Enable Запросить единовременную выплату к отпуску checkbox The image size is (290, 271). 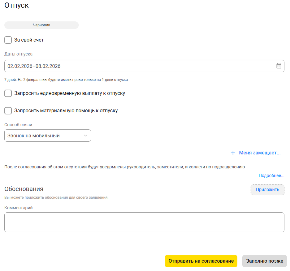8,93
